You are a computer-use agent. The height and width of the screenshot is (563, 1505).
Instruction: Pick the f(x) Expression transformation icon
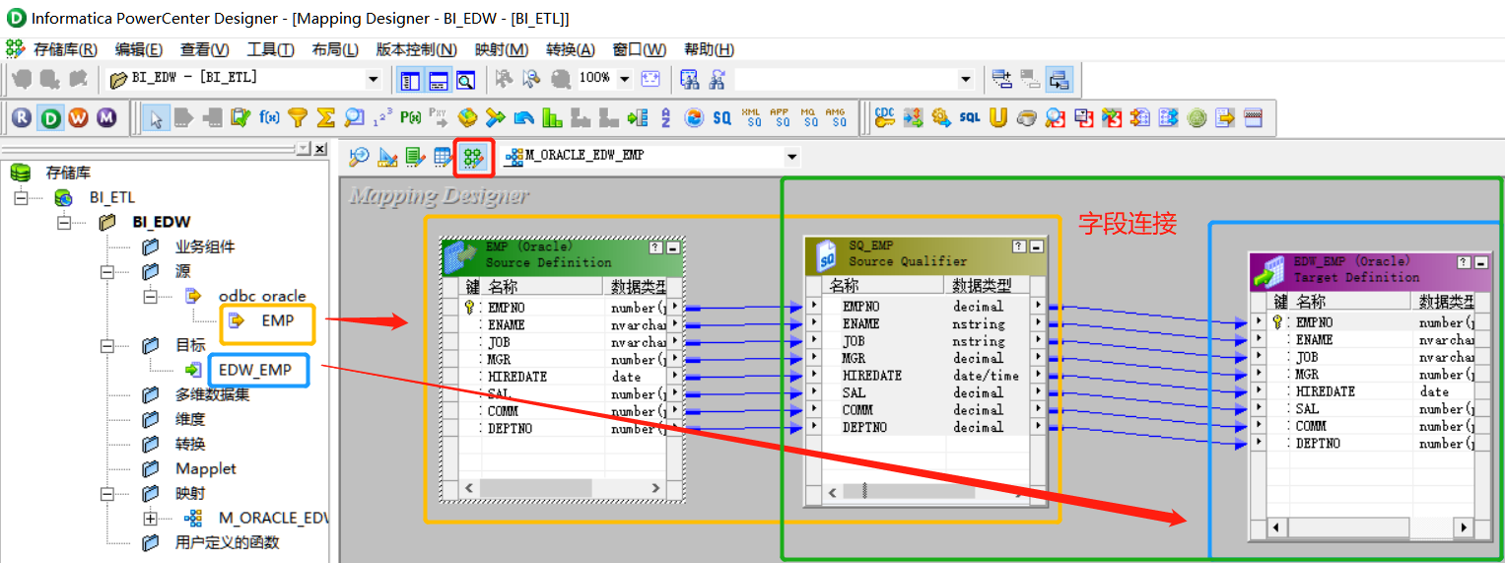click(x=269, y=118)
